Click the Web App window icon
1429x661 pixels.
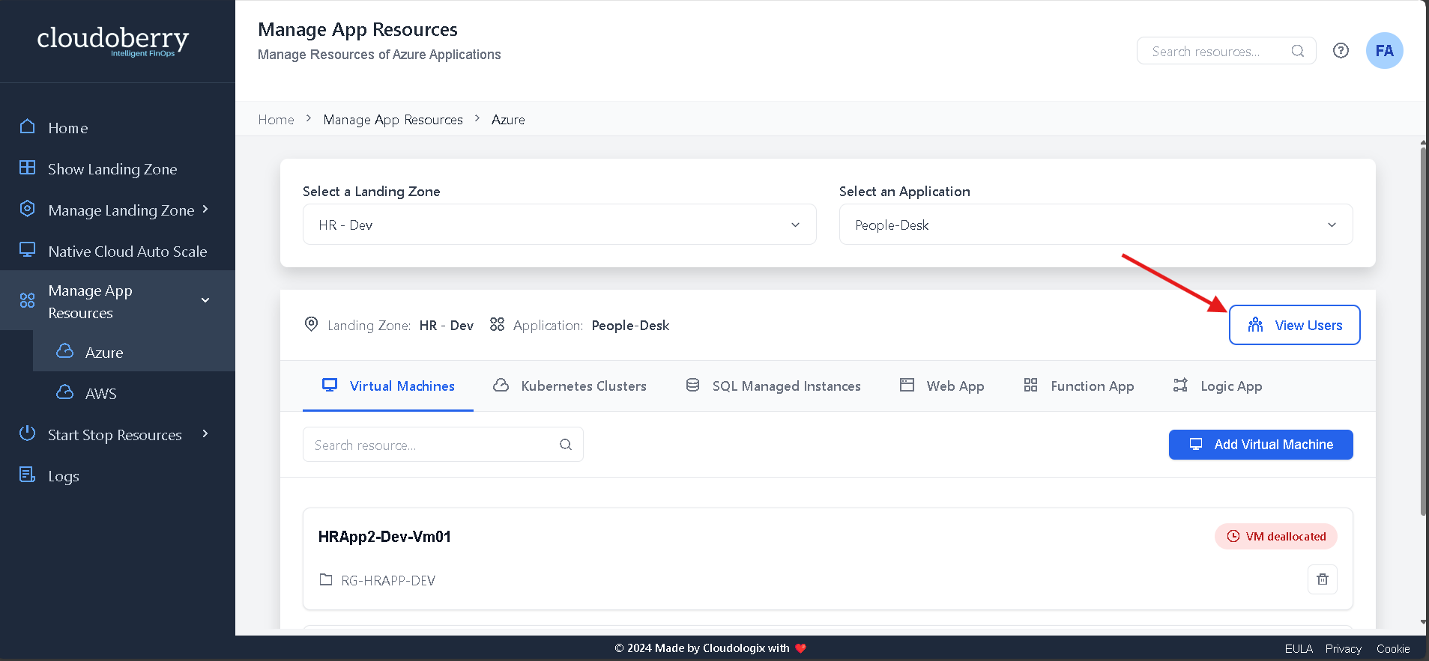907,385
